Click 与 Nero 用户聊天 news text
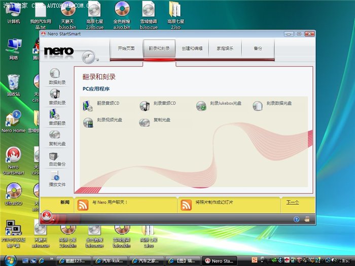This screenshot has height=266, width=355. (110, 202)
